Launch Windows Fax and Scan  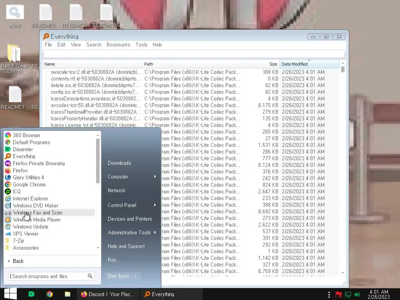click(x=50, y=212)
